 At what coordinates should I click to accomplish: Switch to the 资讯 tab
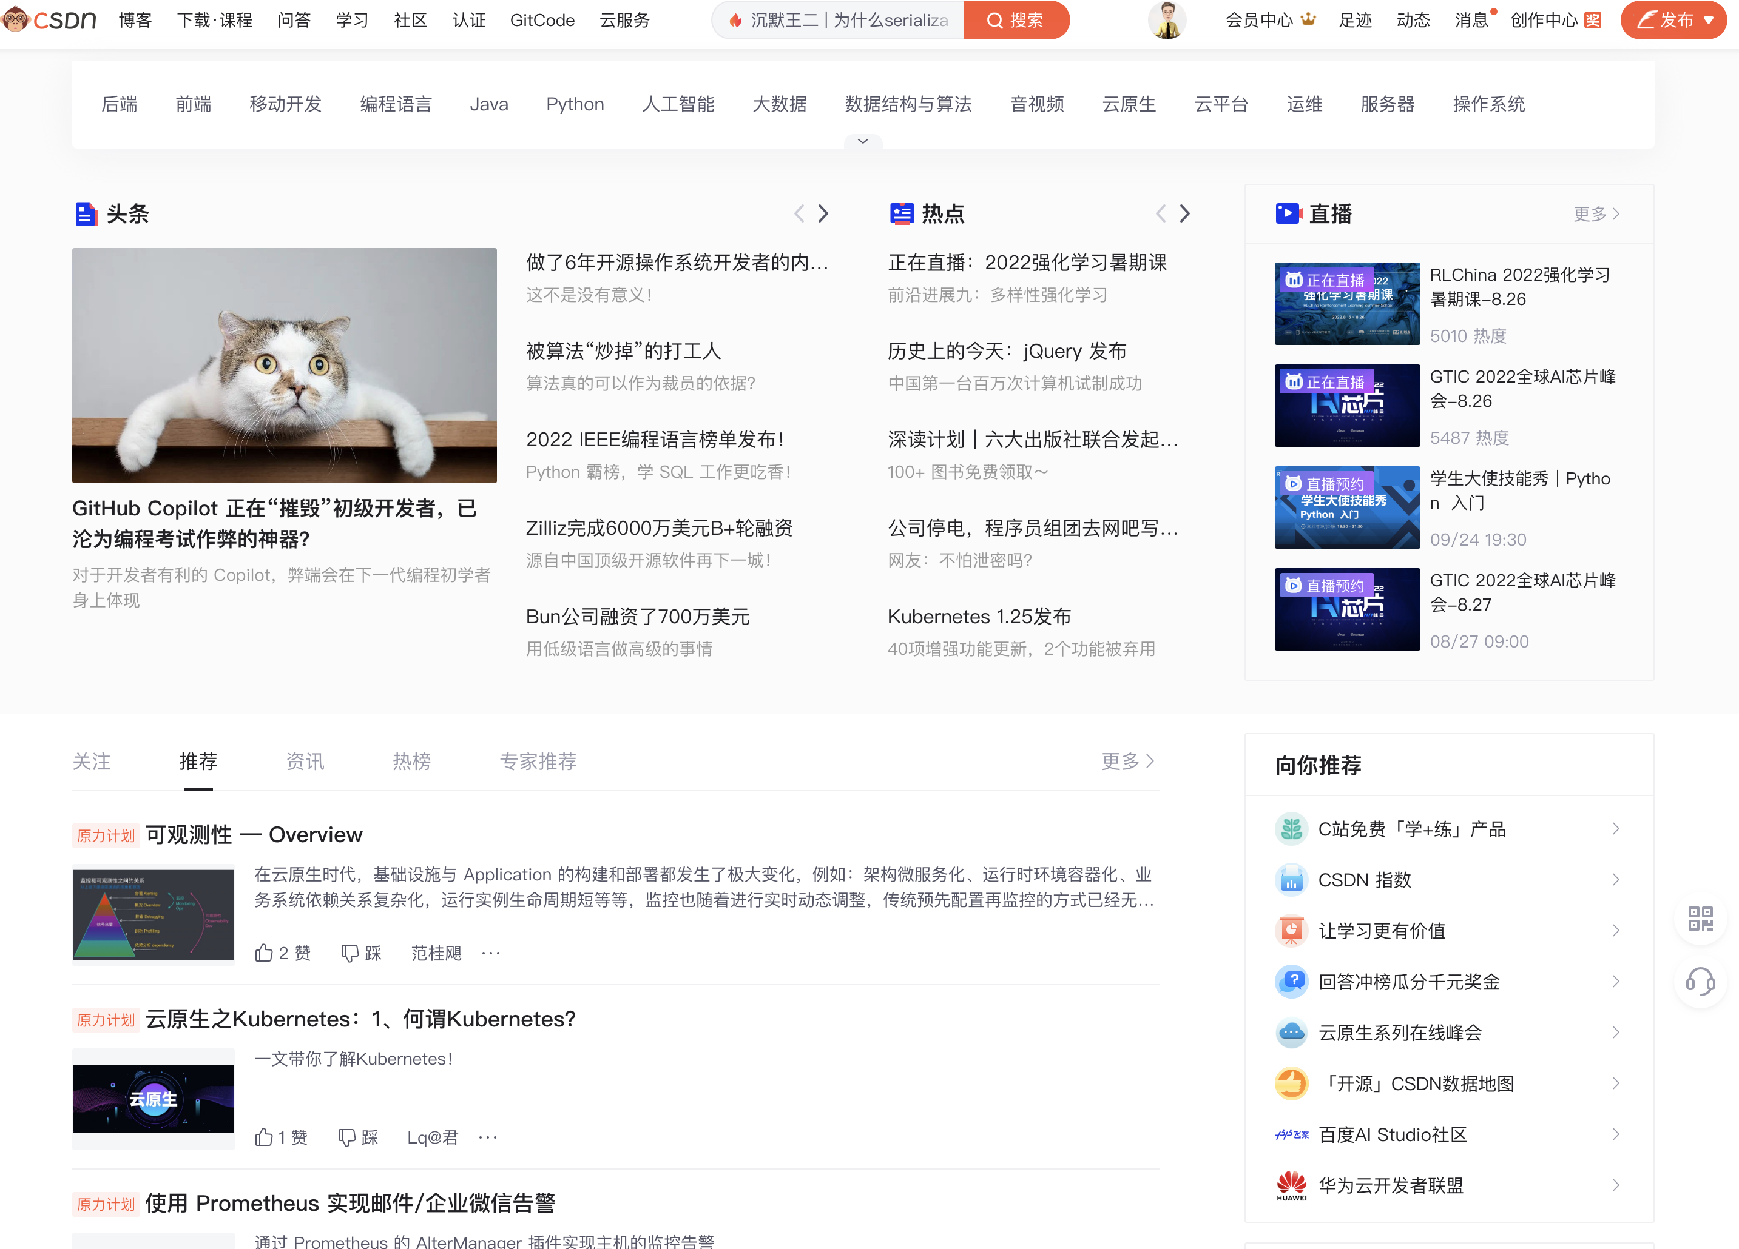coord(305,761)
